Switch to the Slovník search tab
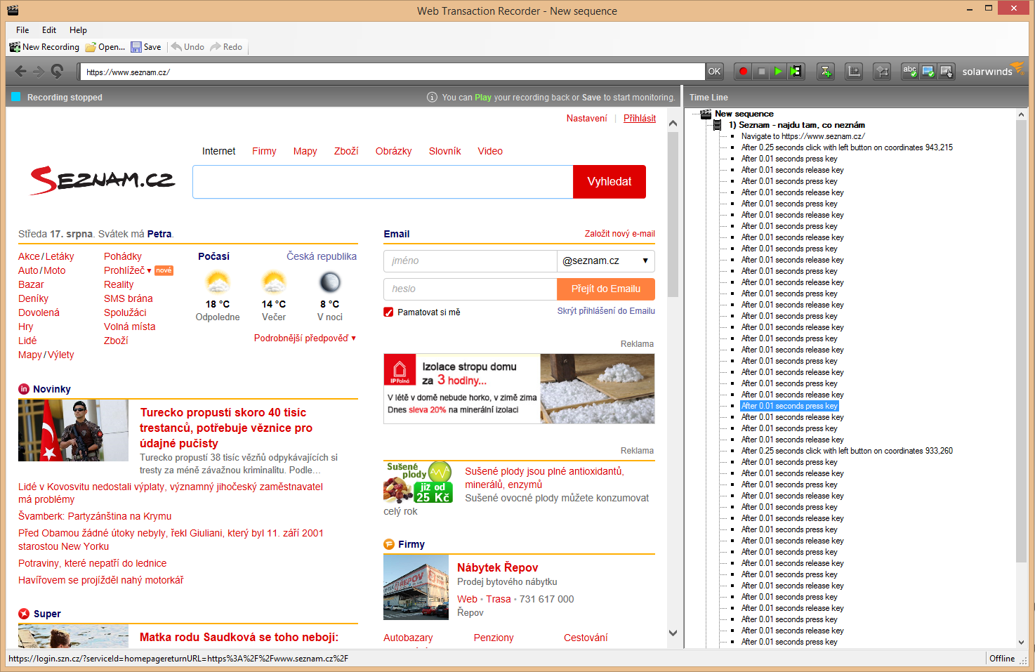Viewport: 1035px width, 672px height. click(445, 151)
